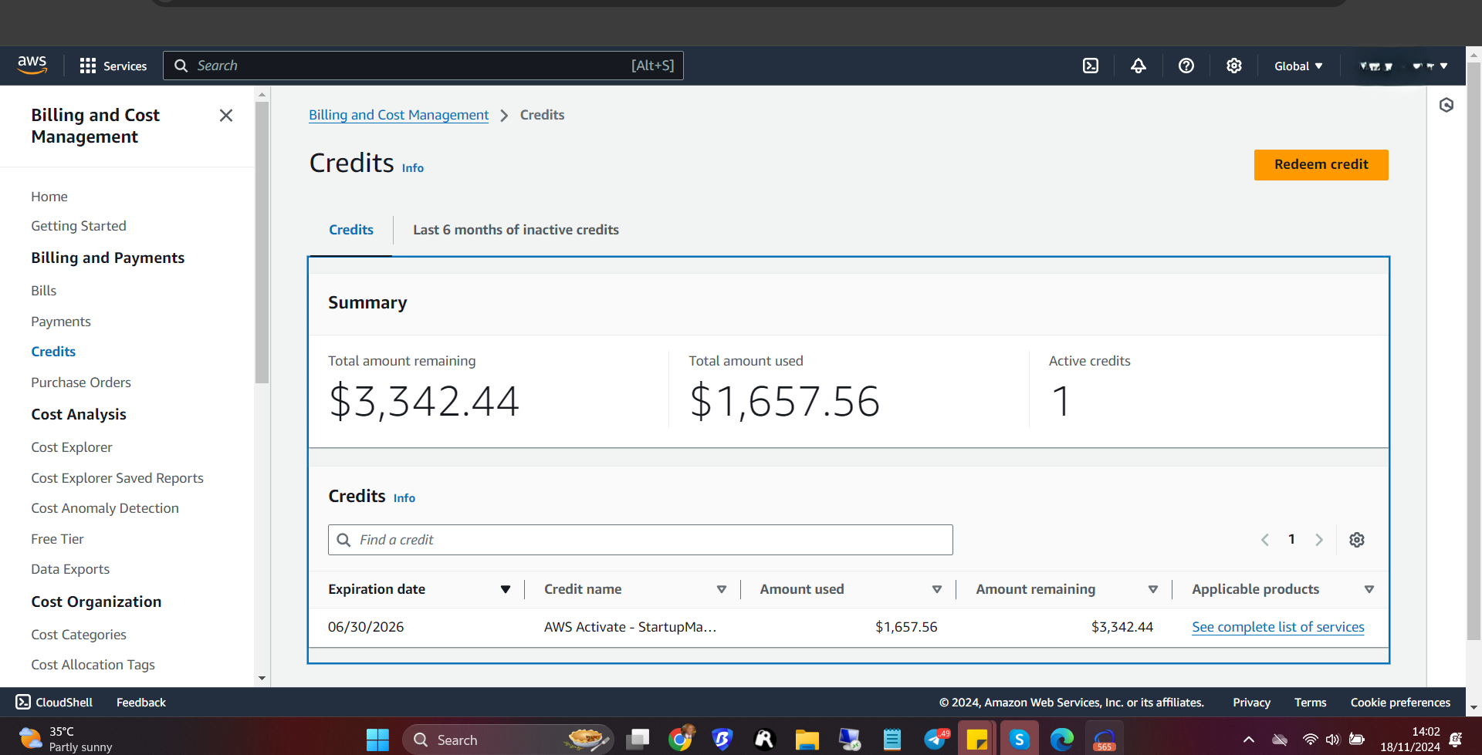Open CloudShell from the top navigation bar
Image resolution: width=1482 pixels, height=755 pixels.
[1091, 66]
